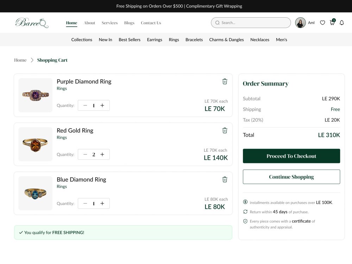Browse the Best Sellers category
Viewport: 352px width, 264px height.
130,40
